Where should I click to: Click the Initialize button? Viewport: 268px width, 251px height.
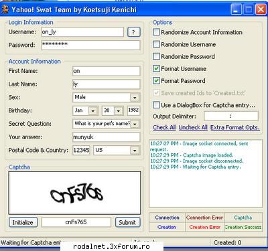coord(23,222)
